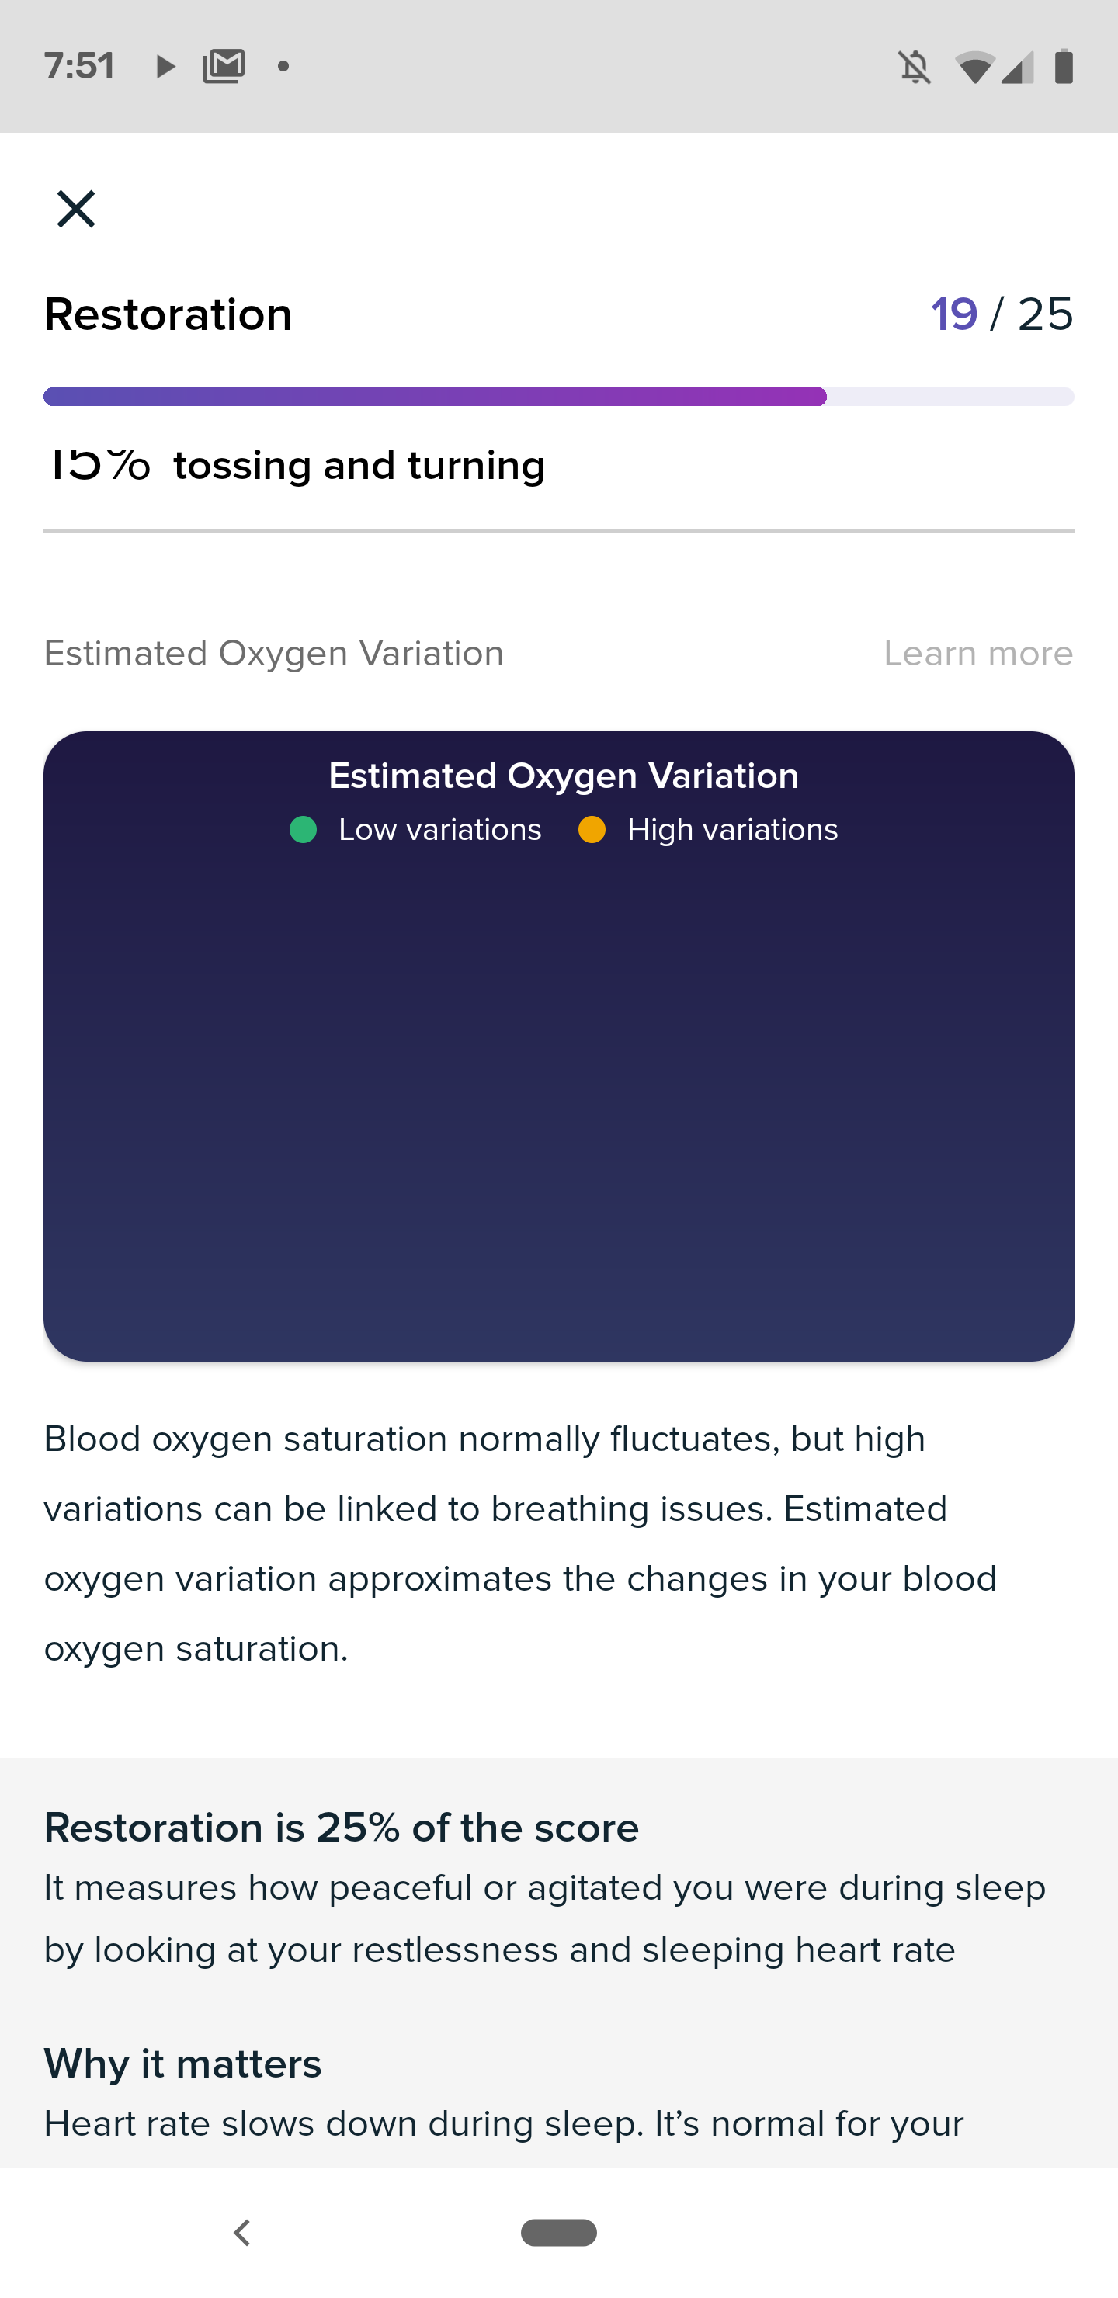This screenshot has height=2298, width=1118.
Task: Tap the 19 / 25 score value
Action: click(x=1002, y=314)
